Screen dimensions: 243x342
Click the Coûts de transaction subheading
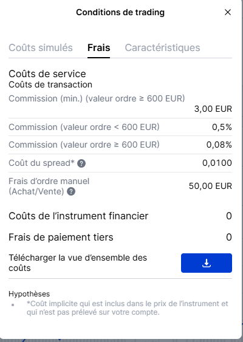pos(50,84)
